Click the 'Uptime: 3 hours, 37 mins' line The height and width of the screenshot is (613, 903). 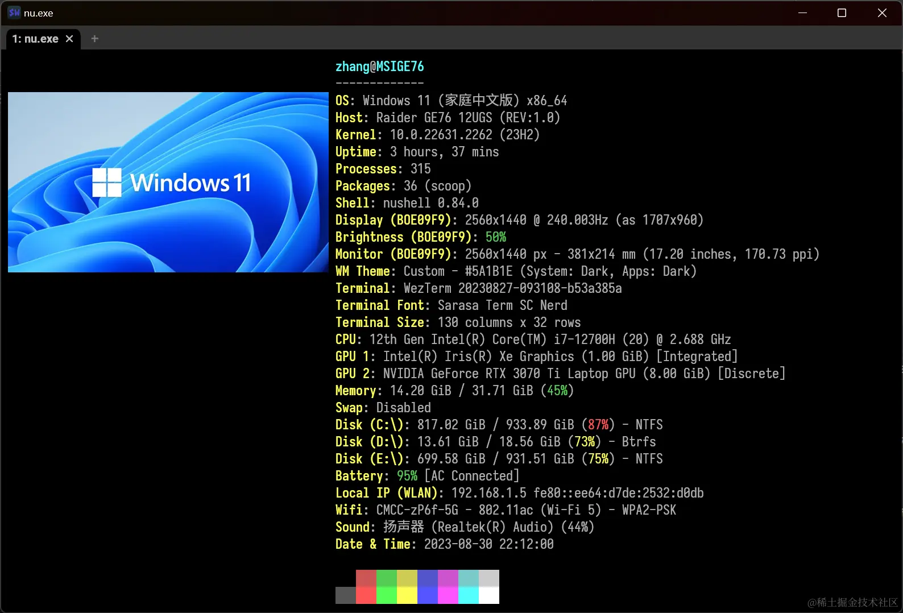pos(417,152)
